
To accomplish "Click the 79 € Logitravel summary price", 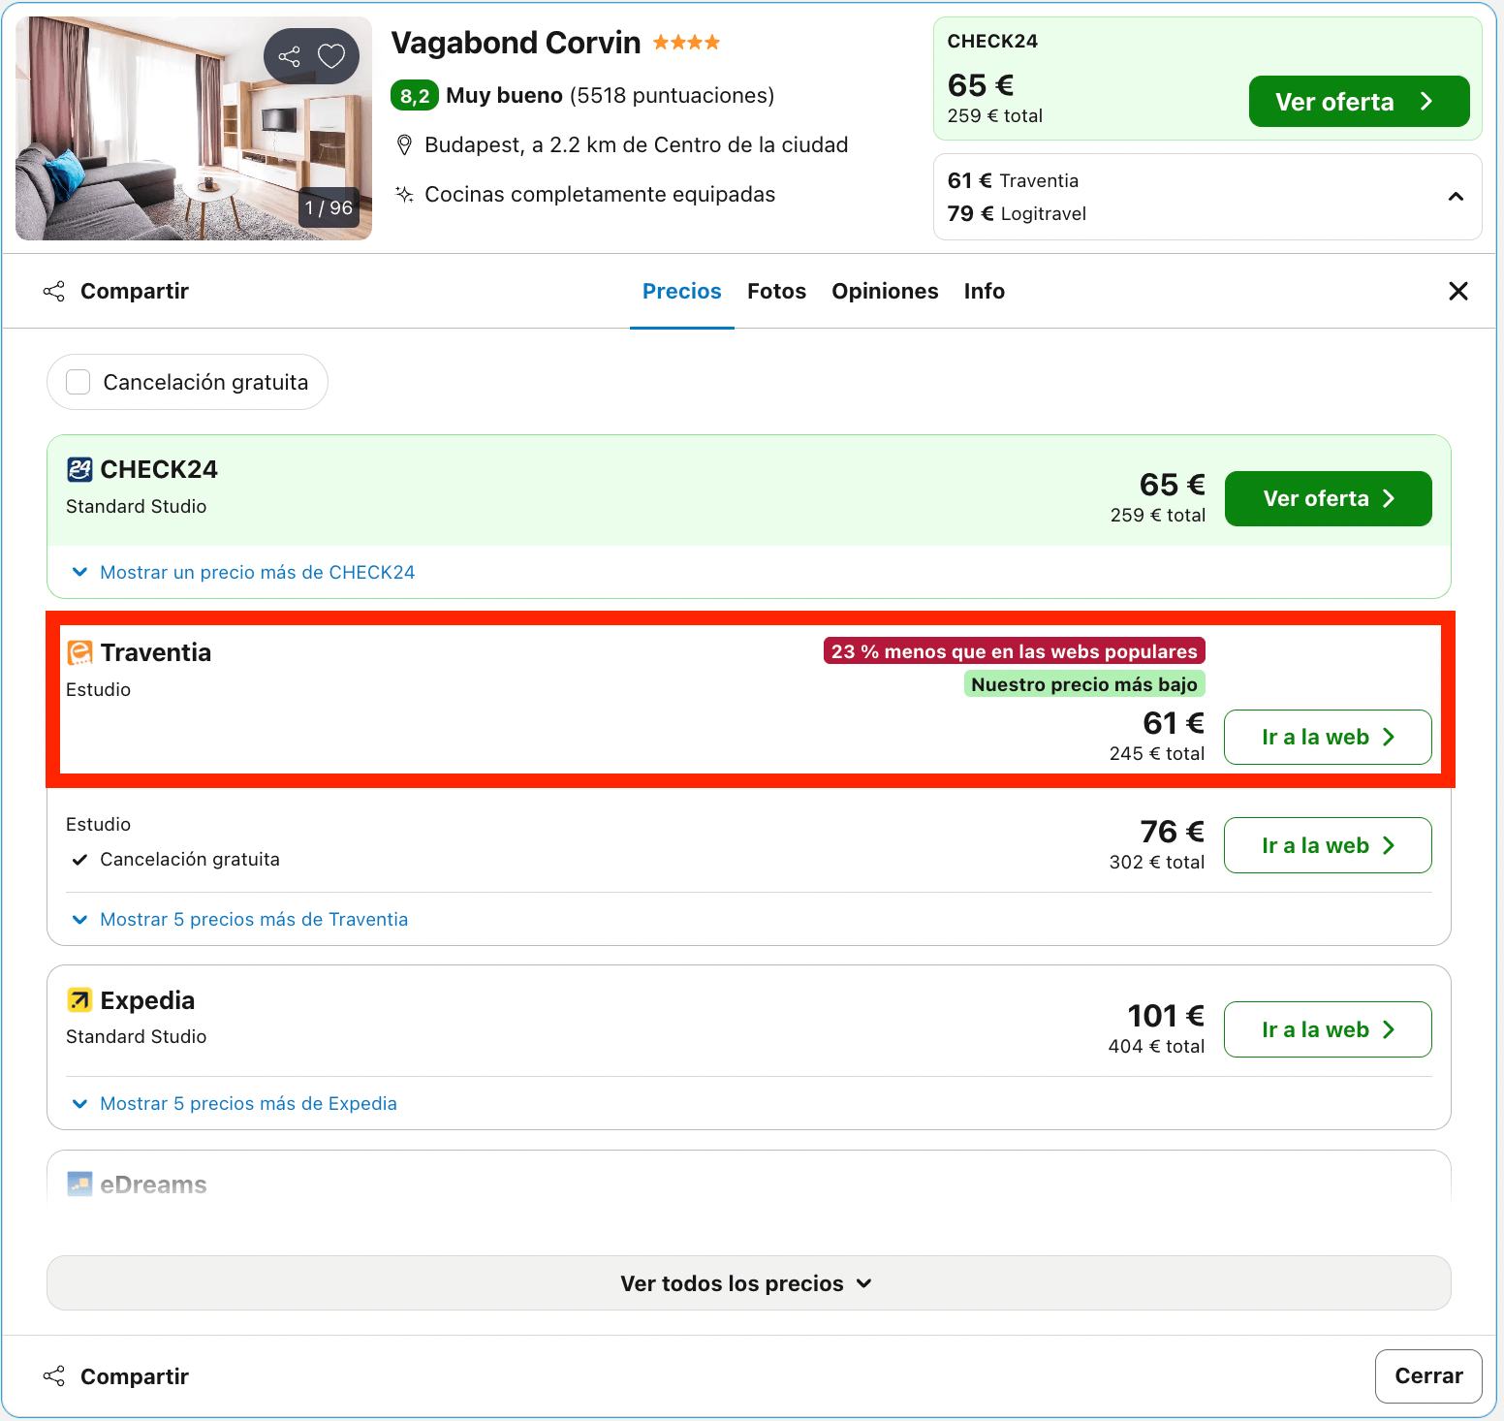I will (x=1017, y=213).
